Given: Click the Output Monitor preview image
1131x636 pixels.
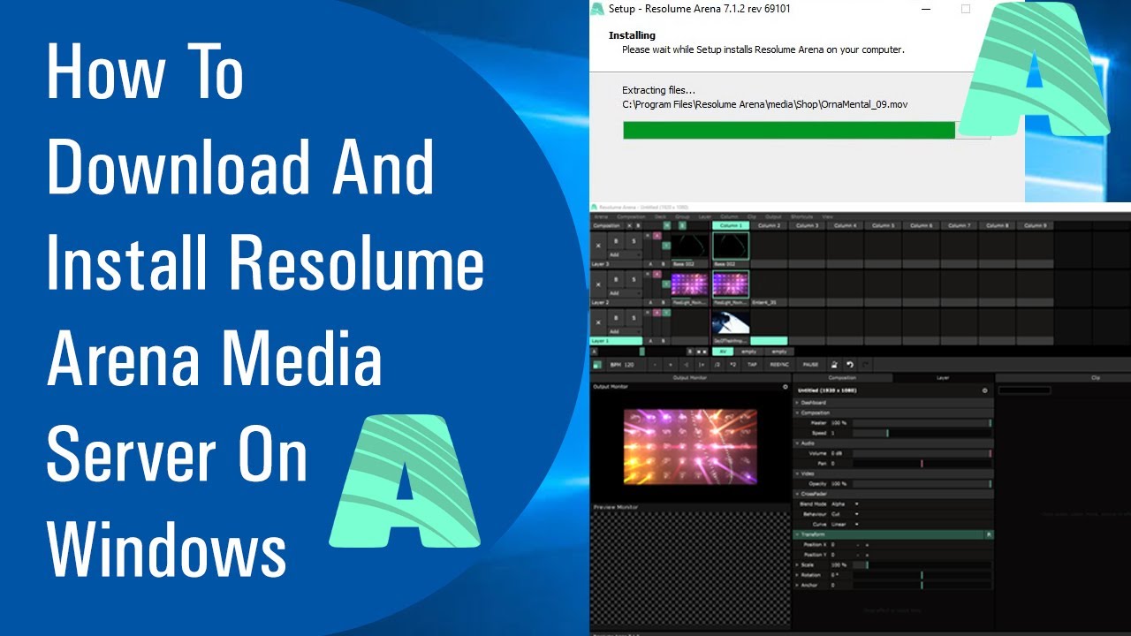Looking at the screenshot, I should 690,446.
